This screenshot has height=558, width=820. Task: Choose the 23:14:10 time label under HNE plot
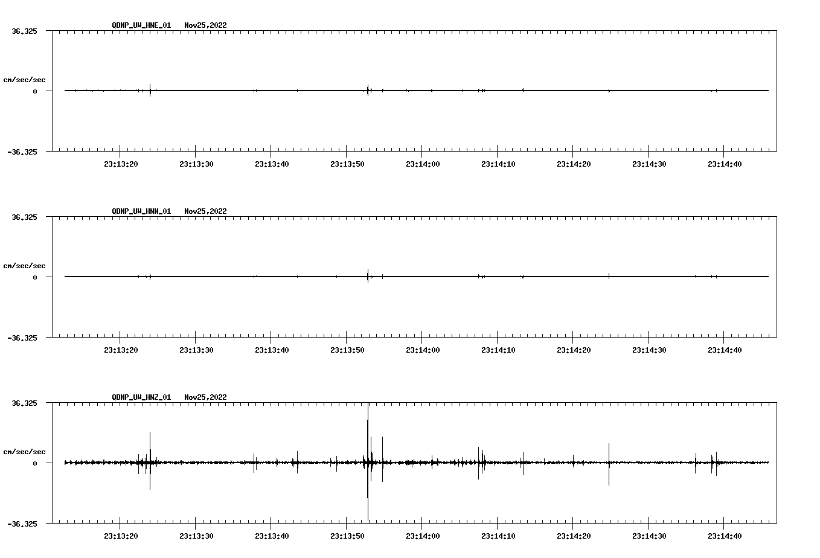498,164
